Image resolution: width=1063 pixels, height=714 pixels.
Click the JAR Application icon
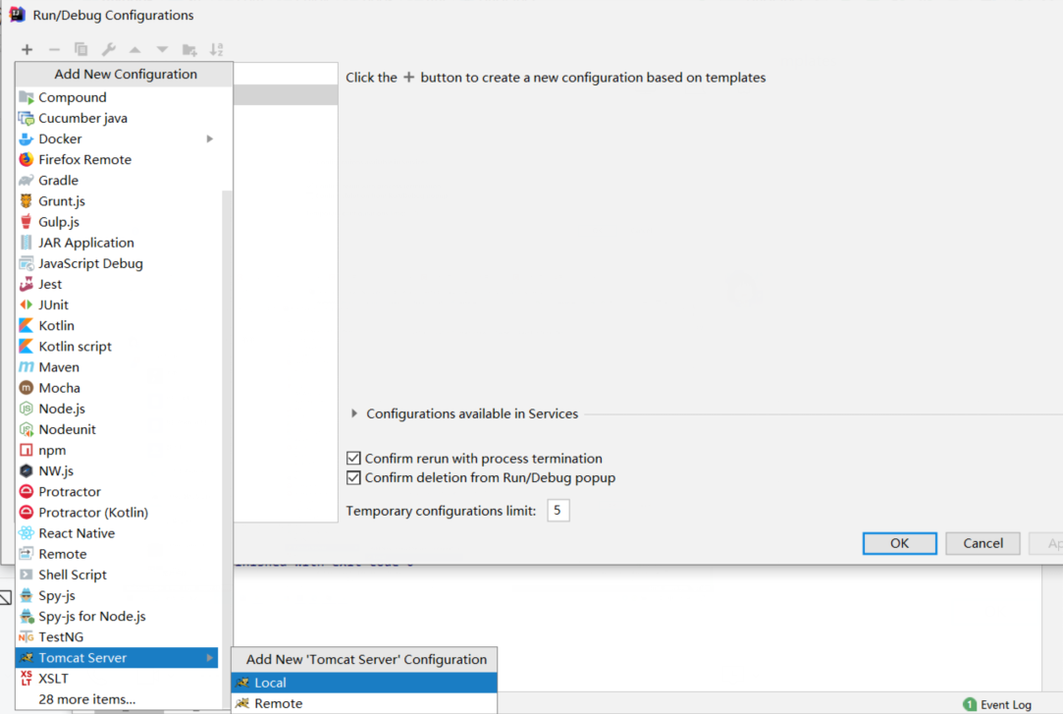click(26, 243)
